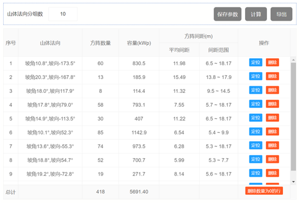Locate row 6 with 定位
The image size is (300, 204).
[256, 131]
